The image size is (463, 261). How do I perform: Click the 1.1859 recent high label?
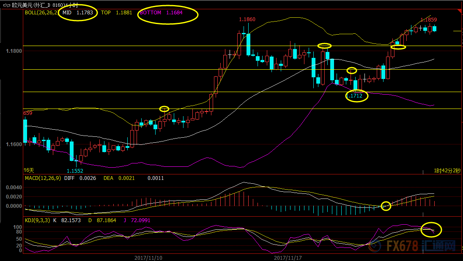coord(428,20)
